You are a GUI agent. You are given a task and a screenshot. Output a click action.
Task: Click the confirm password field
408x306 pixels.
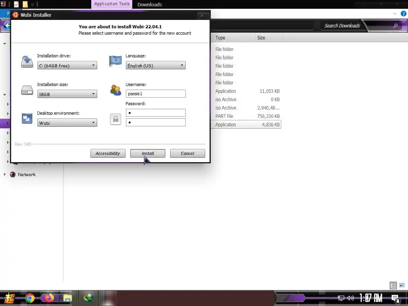[x=156, y=122]
